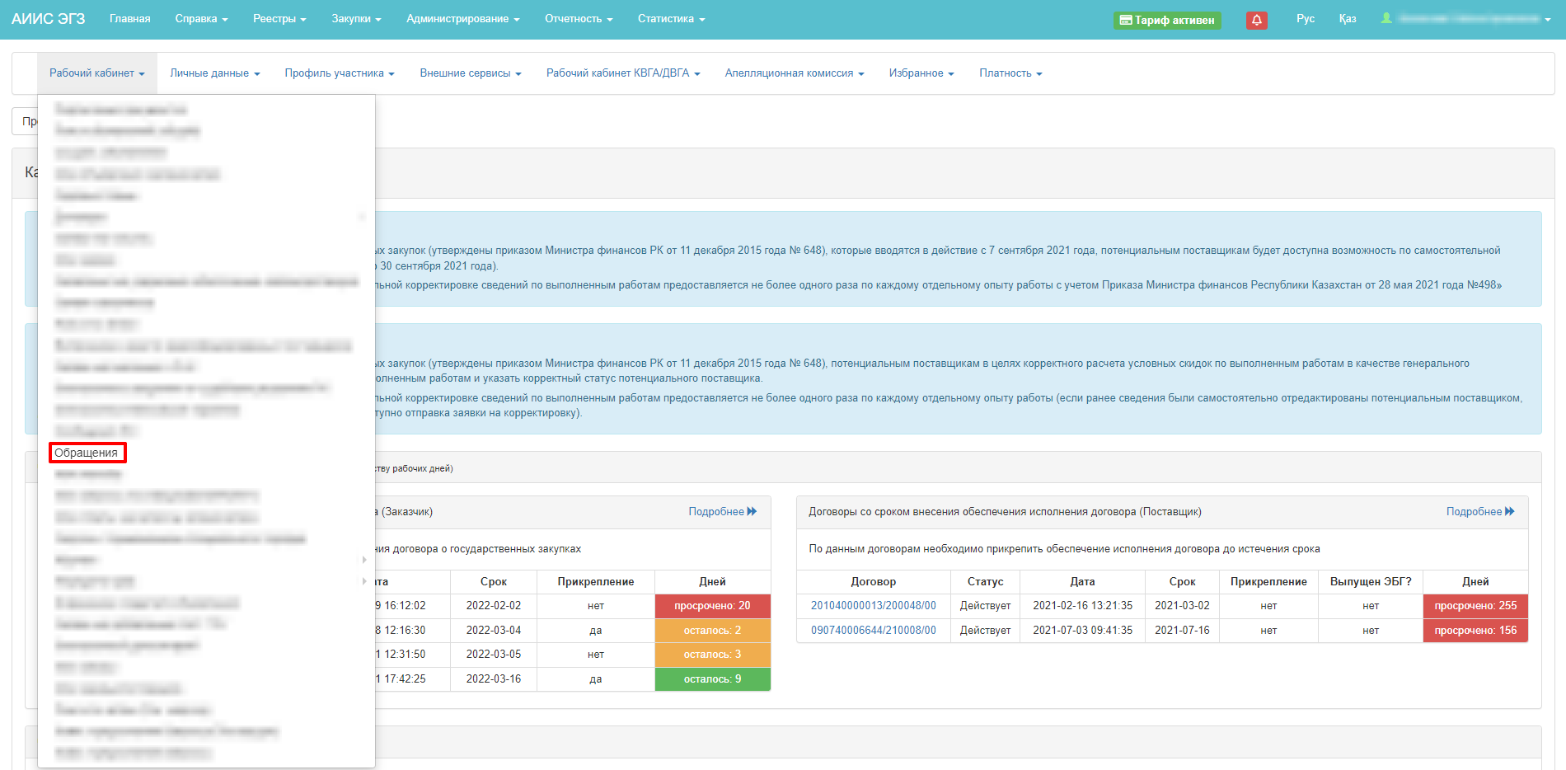Click the Статус column header
The height and width of the screenshot is (770, 1566).
click(985, 582)
